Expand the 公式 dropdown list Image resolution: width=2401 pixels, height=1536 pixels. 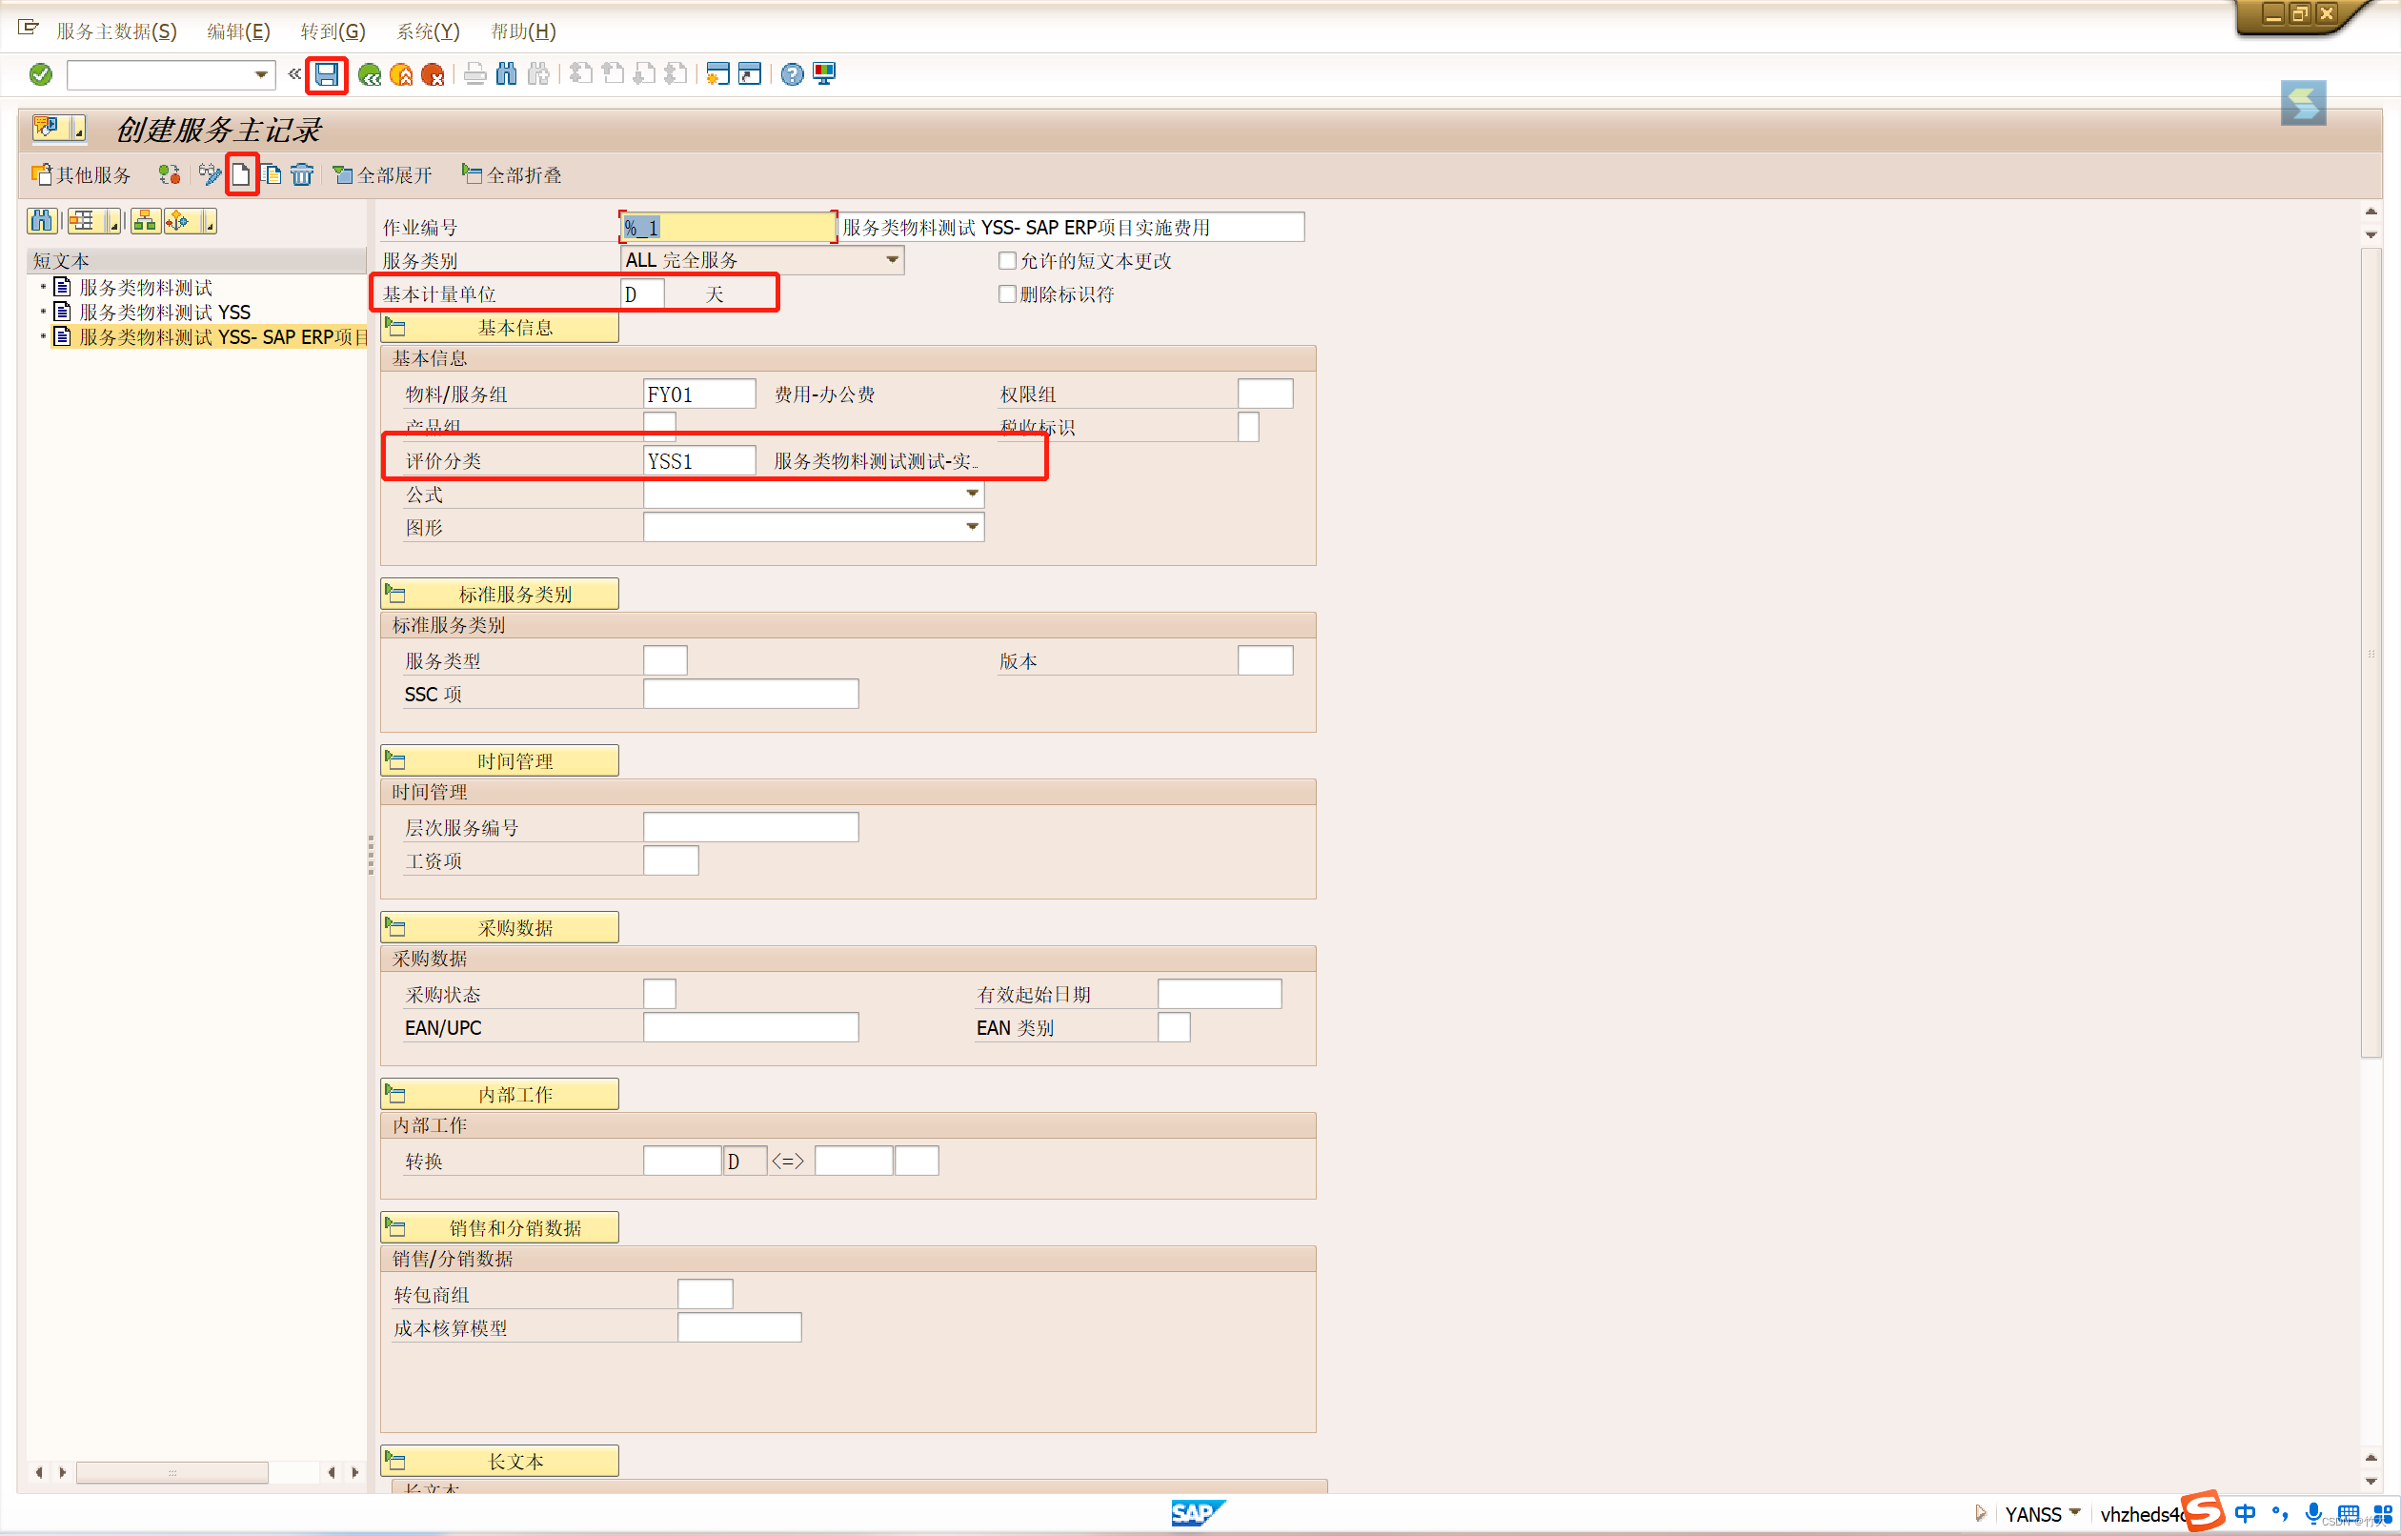(971, 494)
